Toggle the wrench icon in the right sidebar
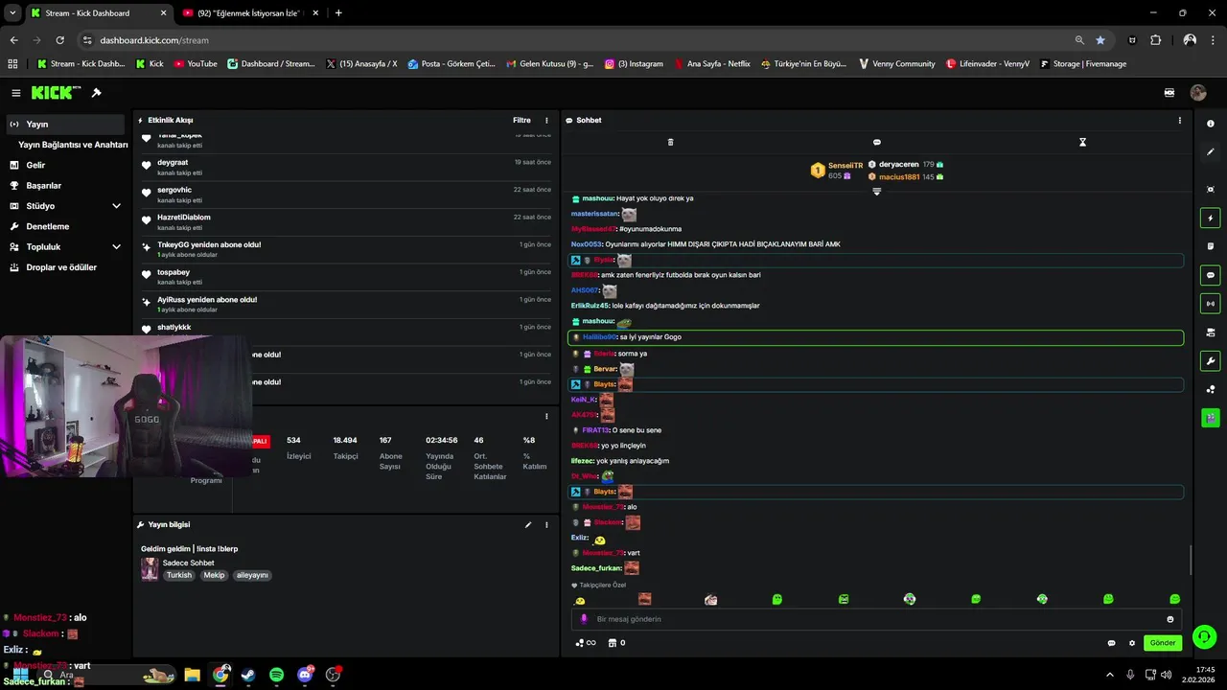 1211,361
